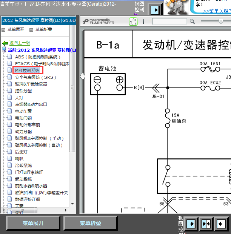Click the FlashPaper search text field
The image size is (231, 236).
point(169,21)
